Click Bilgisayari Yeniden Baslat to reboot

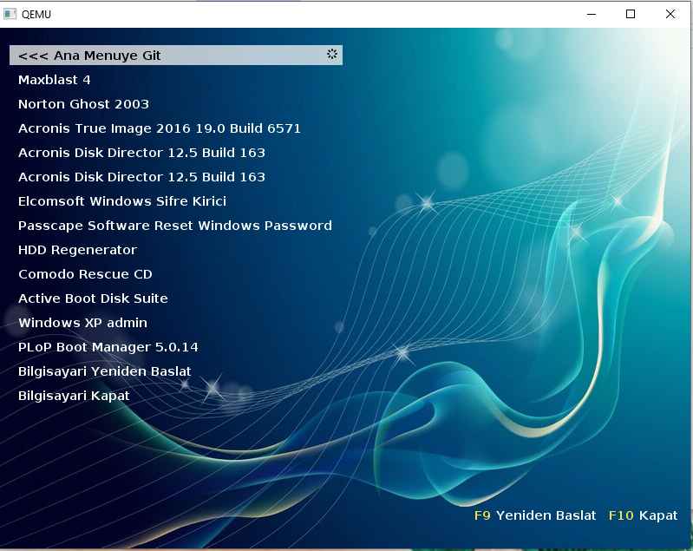(105, 371)
